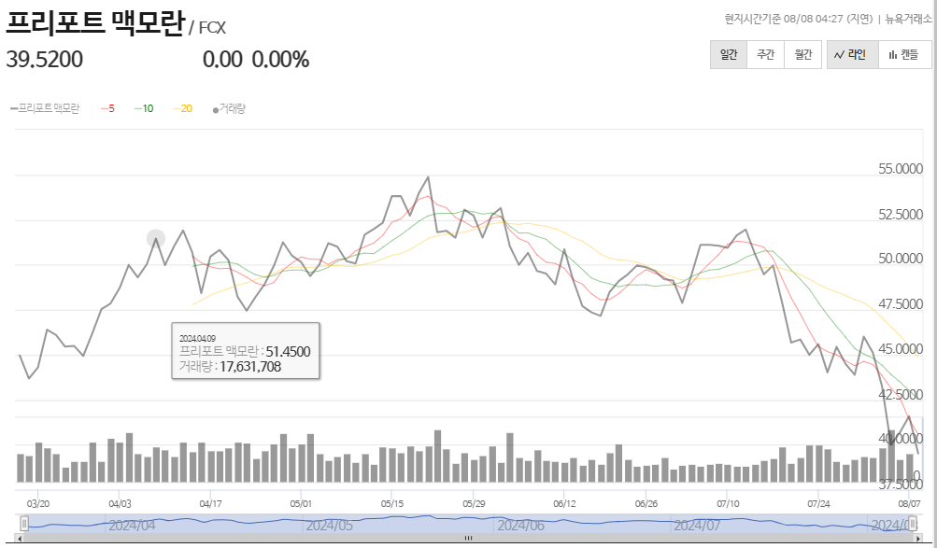Image resolution: width=937 pixels, height=548 pixels.
Task: Click the 55.0000 y-axis label
Action: coord(901,169)
